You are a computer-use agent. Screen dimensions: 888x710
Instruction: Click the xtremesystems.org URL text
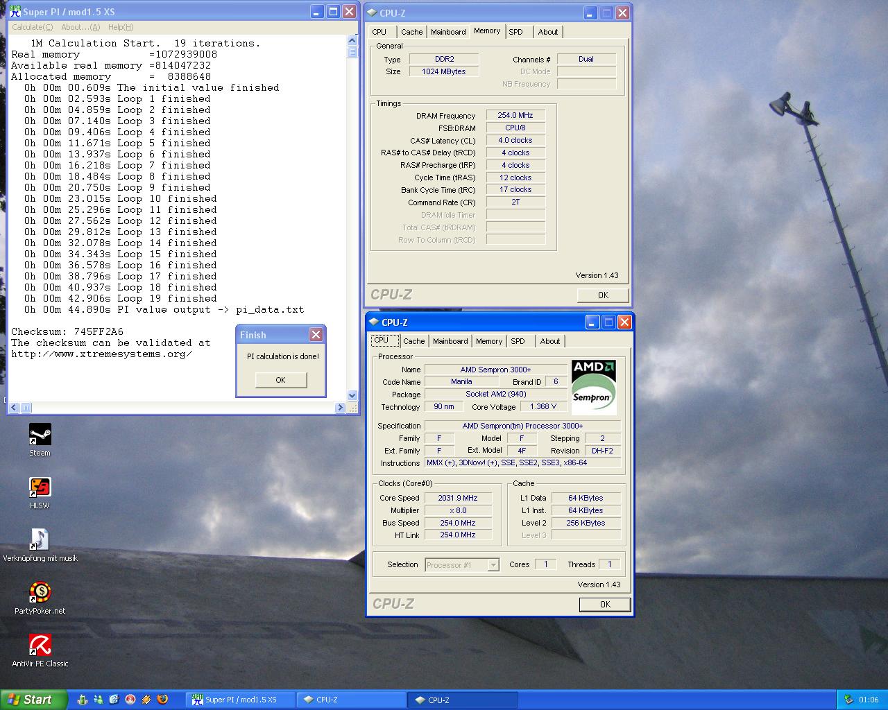pos(101,354)
